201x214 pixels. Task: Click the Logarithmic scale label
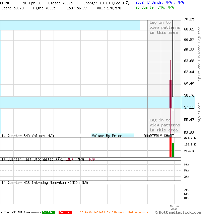pyautogui.click(x=199, y=113)
